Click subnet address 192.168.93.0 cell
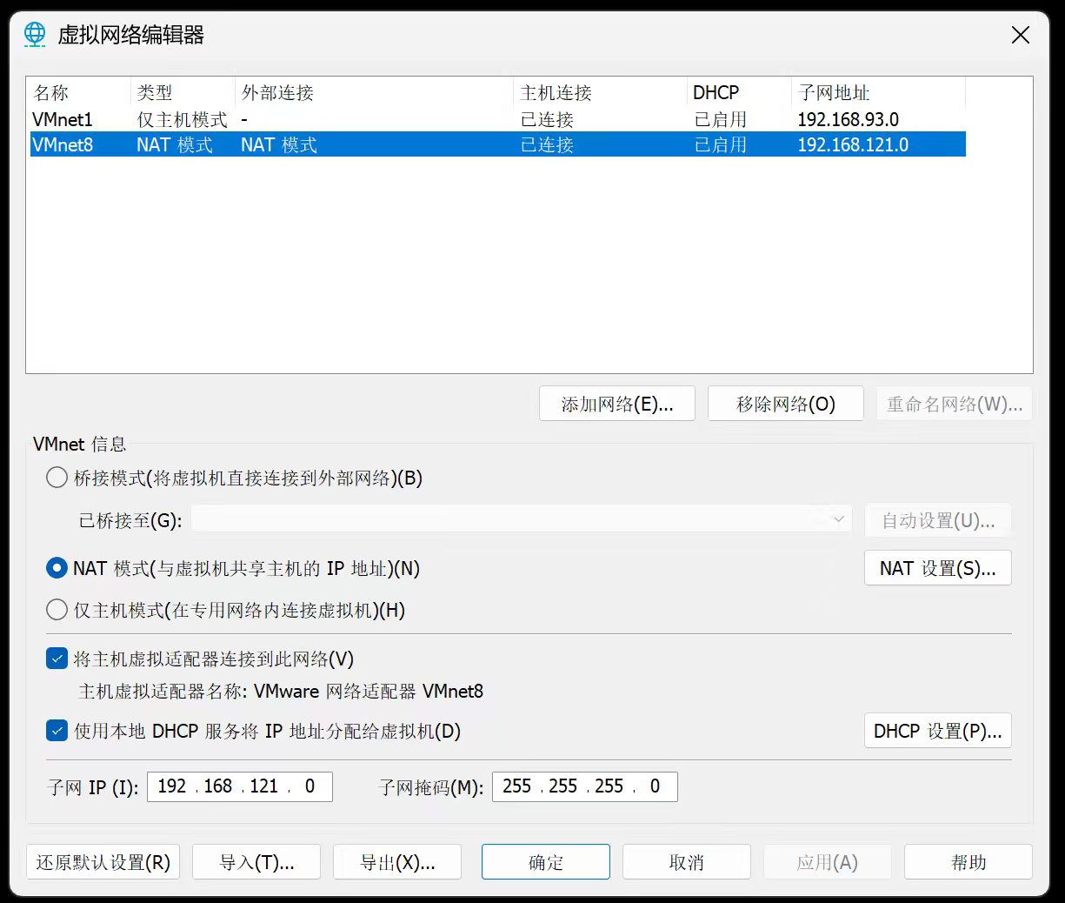This screenshot has height=903, width=1065. click(x=849, y=119)
